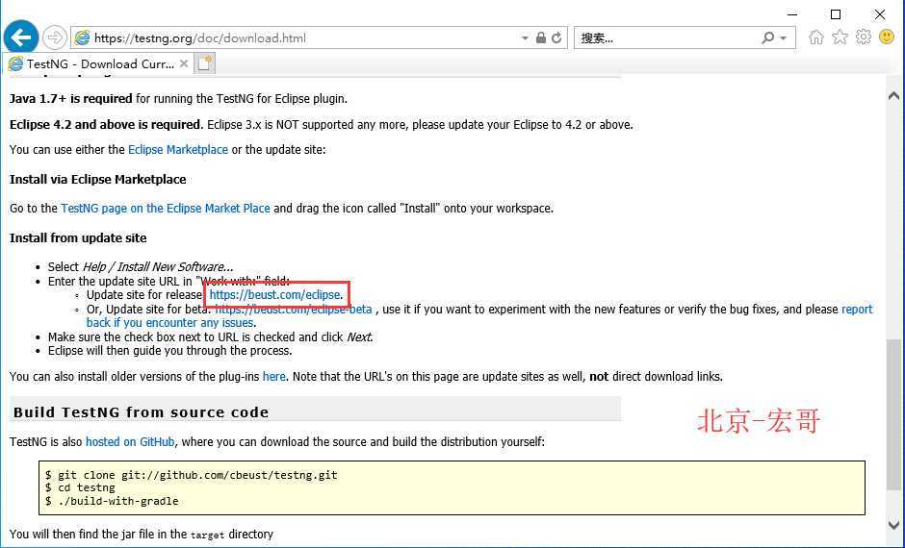Close the browser window
Viewport: 905px width, 548px height.
[880, 14]
